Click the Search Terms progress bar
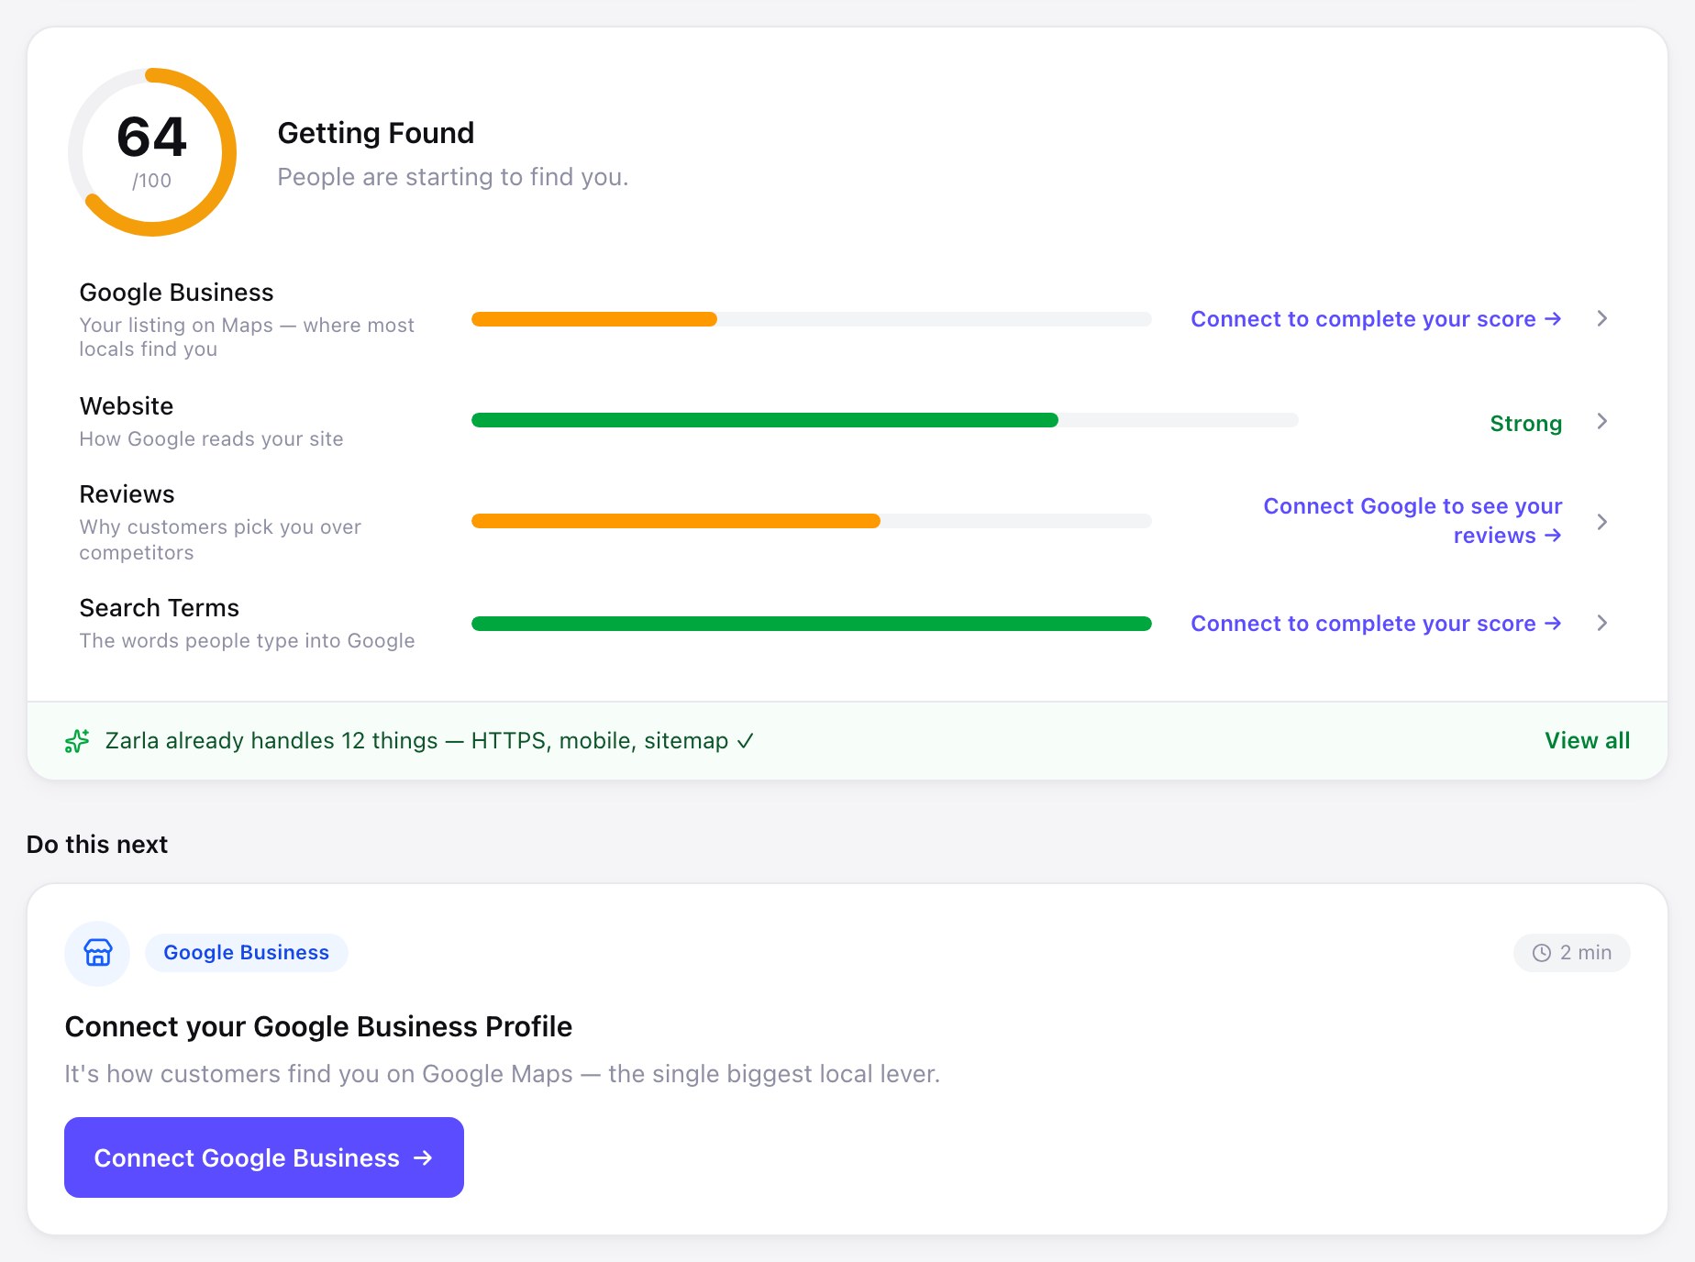The height and width of the screenshot is (1262, 1695). [811, 624]
